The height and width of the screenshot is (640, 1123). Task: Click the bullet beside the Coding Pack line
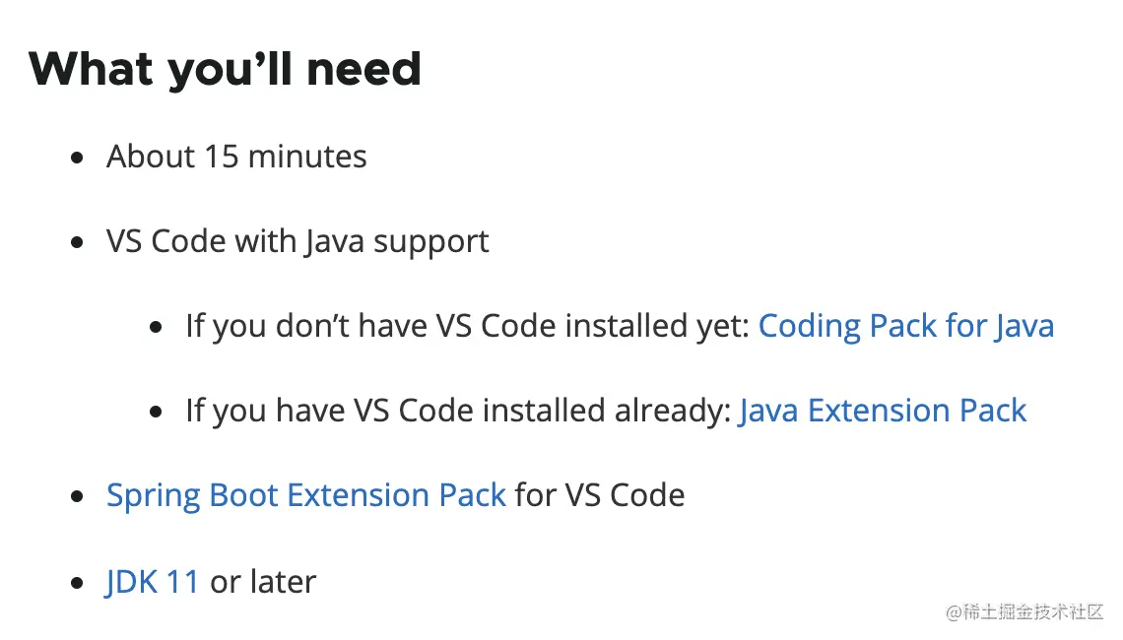tap(157, 327)
